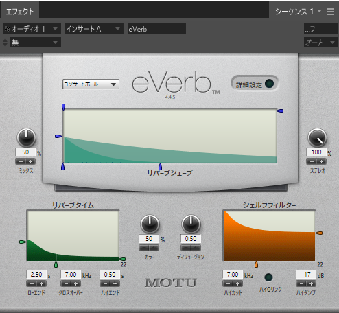Click the ディフュージョン diffusion knob
Image resolution: width=339 pixels, height=313 pixels.
click(x=191, y=224)
